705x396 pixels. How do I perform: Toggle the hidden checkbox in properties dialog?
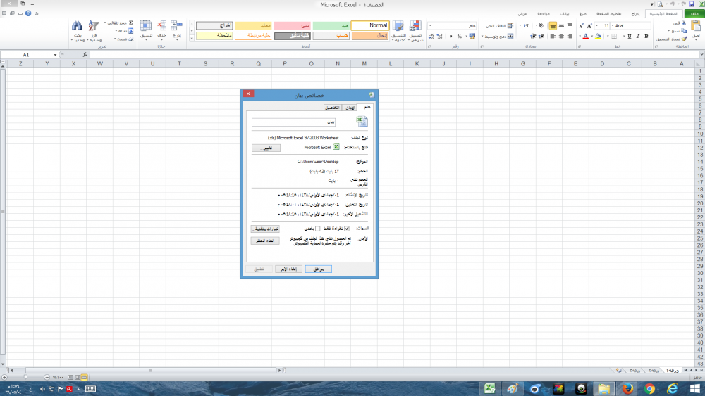click(317, 229)
